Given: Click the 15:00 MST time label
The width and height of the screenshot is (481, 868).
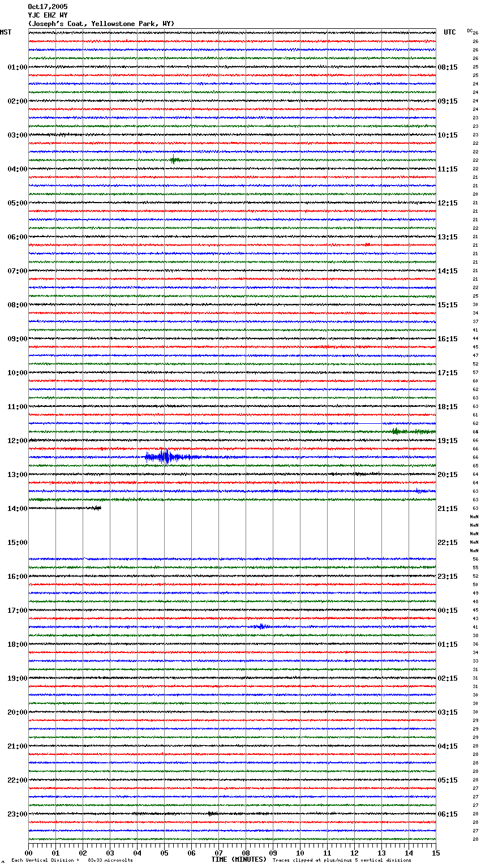Looking at the screenshot, I should [18, 543].
